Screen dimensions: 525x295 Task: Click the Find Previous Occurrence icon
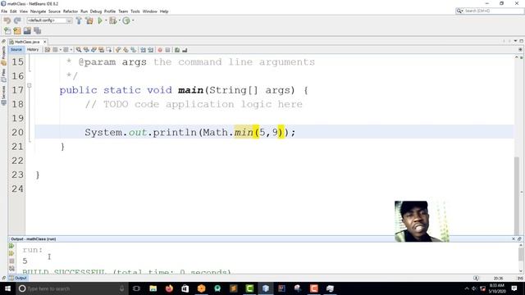tap(86, 50)
